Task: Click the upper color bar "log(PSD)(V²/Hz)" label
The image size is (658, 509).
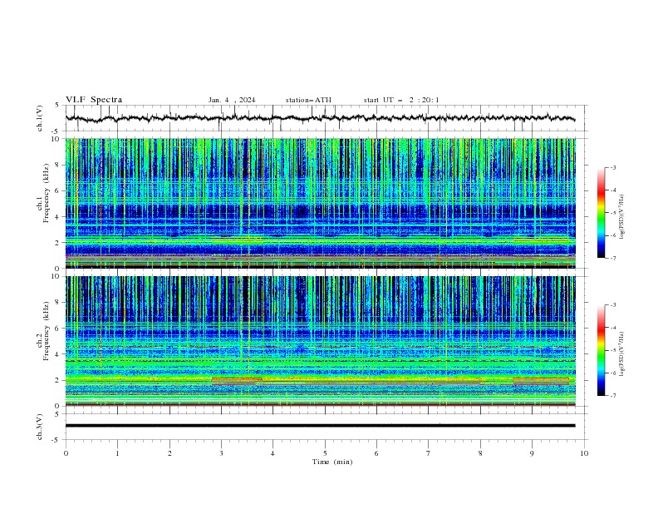Action: 621,217
